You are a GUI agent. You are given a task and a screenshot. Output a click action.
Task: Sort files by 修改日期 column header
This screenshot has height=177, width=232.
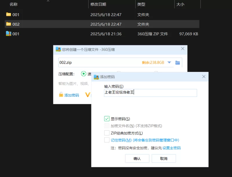tap(98, 4)
